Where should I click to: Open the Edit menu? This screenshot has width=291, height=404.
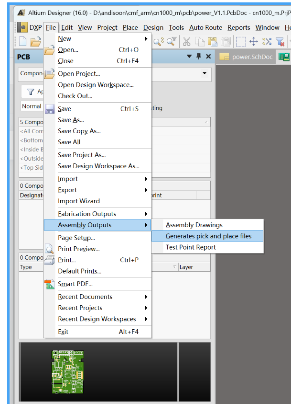(x=67, y=27)
